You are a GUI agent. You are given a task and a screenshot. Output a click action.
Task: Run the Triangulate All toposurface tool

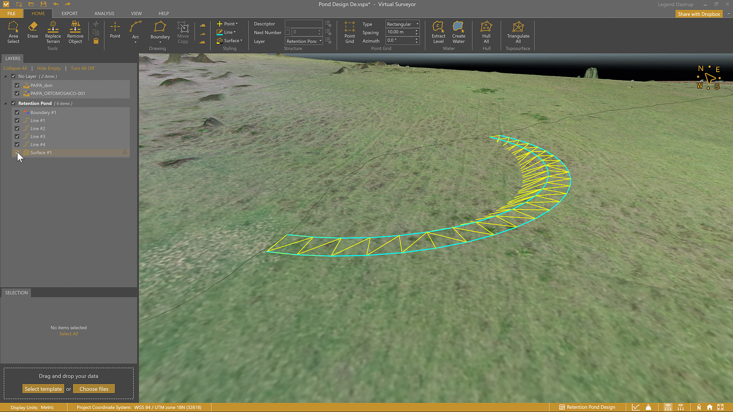click(x=518, y=32)
